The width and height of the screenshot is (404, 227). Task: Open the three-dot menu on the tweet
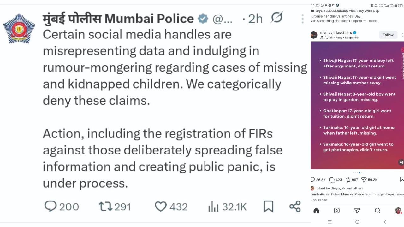point(302,19)
